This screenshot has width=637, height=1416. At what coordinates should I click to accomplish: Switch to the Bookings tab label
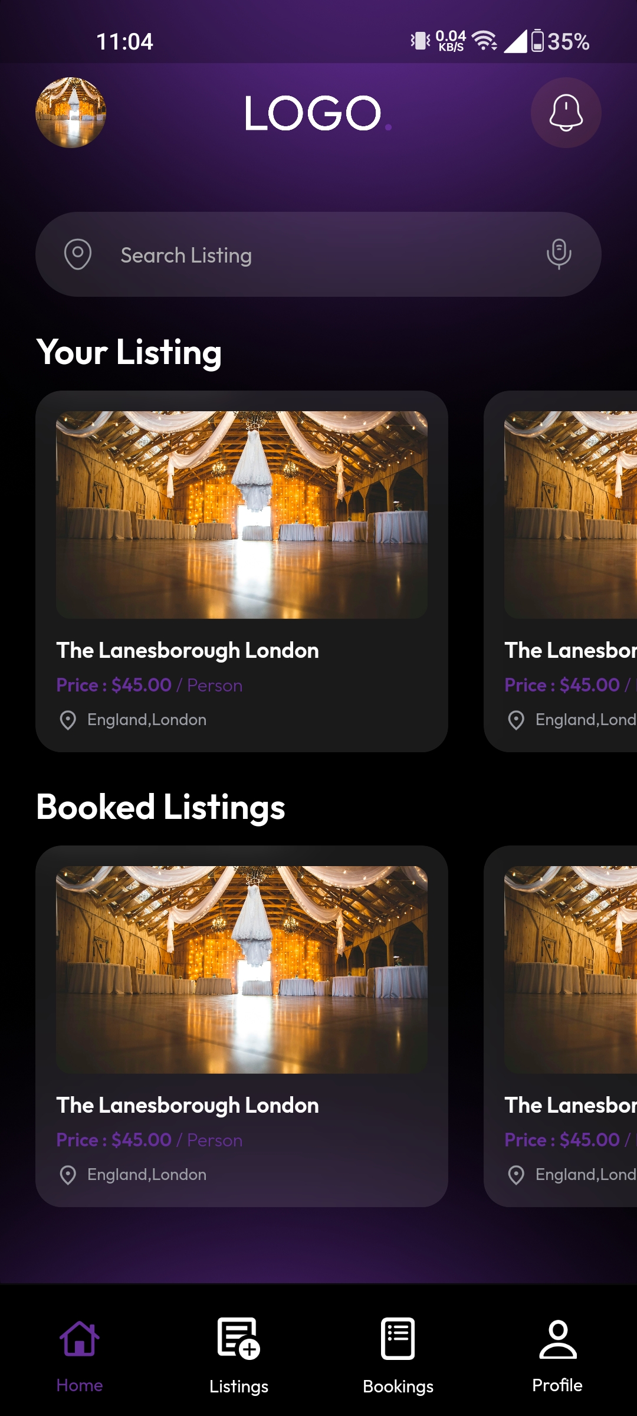[x=398, y=1386]
